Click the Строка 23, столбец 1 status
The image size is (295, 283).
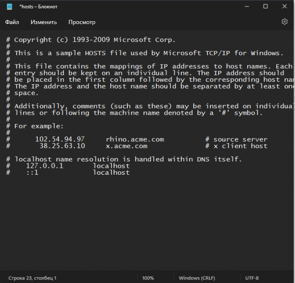[32, 278]
